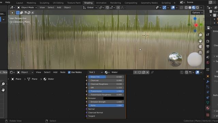The width and height of the screenshot is (218, 123).
Task: Unlink the Water material X button
Action: [147, 72]
